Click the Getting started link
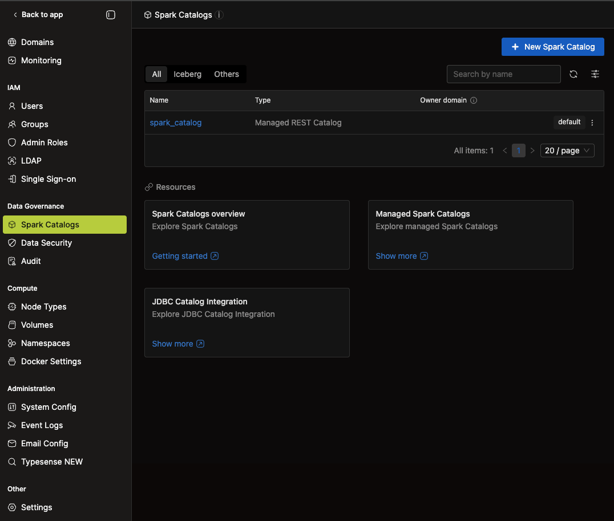Screen dimensions: 614x521 pyautogui.click(x=185, y=256)
